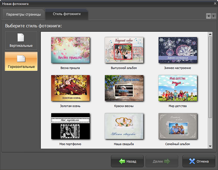Viewport: 218px width, 170px height.
Task: Choose the Выпускной альбом style thumbnail
Action: [124, 50]
